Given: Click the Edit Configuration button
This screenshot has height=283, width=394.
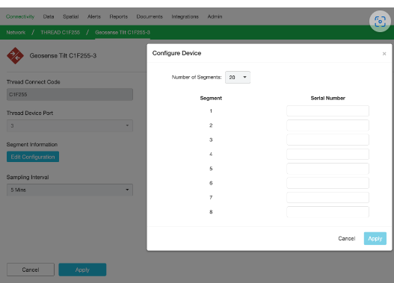Looking at the screenshot, I should 33,157.
